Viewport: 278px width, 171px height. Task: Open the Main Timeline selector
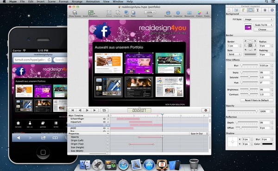point(88,116)
